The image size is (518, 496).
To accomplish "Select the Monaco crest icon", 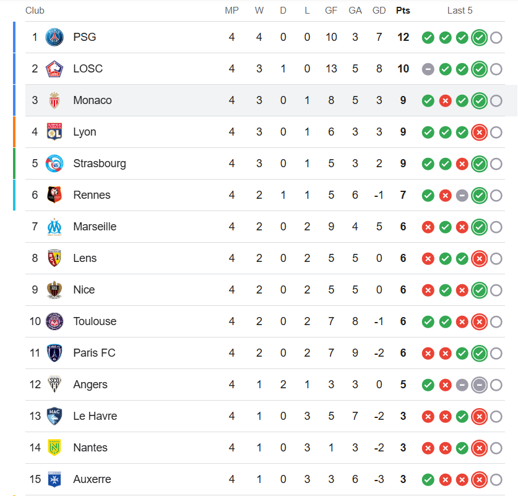I will click(54, 100).
